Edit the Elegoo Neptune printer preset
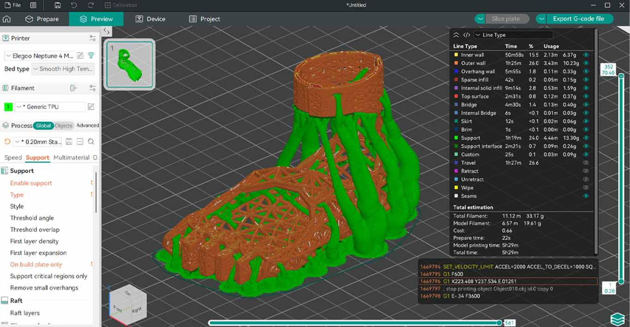The width and height of the screenshot is (630, 327). (x=80, y=56)
